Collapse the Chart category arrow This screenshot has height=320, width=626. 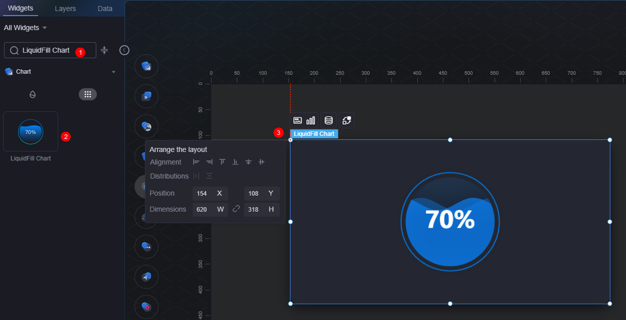(113, 72)
